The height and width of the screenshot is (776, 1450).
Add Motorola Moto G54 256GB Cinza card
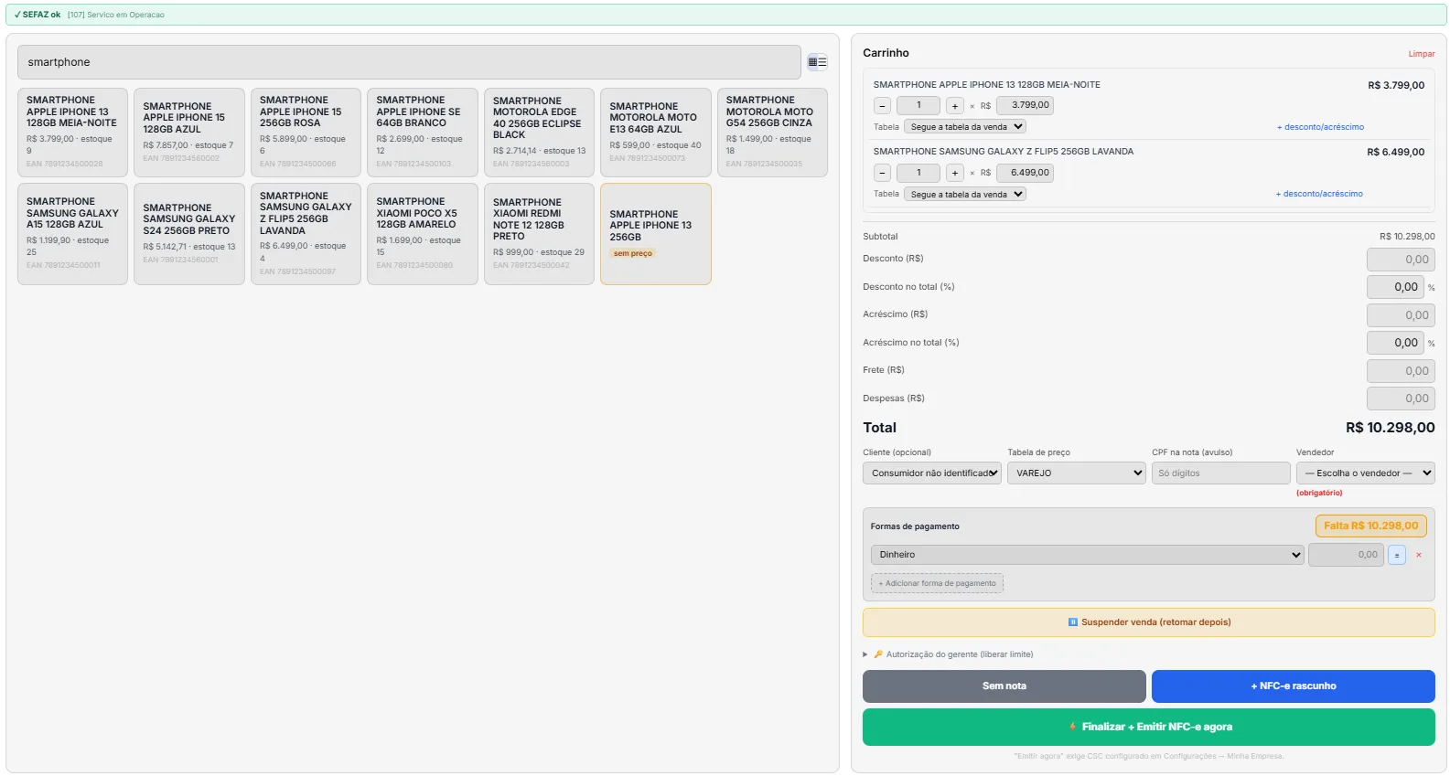point(772,133)
